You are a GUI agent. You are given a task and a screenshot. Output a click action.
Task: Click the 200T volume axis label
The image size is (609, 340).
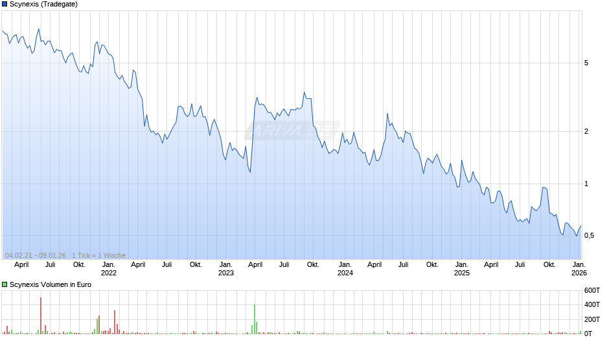[x=592, y=319]
